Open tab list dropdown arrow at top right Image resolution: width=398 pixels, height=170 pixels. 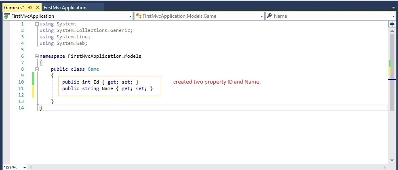(394, 8)
